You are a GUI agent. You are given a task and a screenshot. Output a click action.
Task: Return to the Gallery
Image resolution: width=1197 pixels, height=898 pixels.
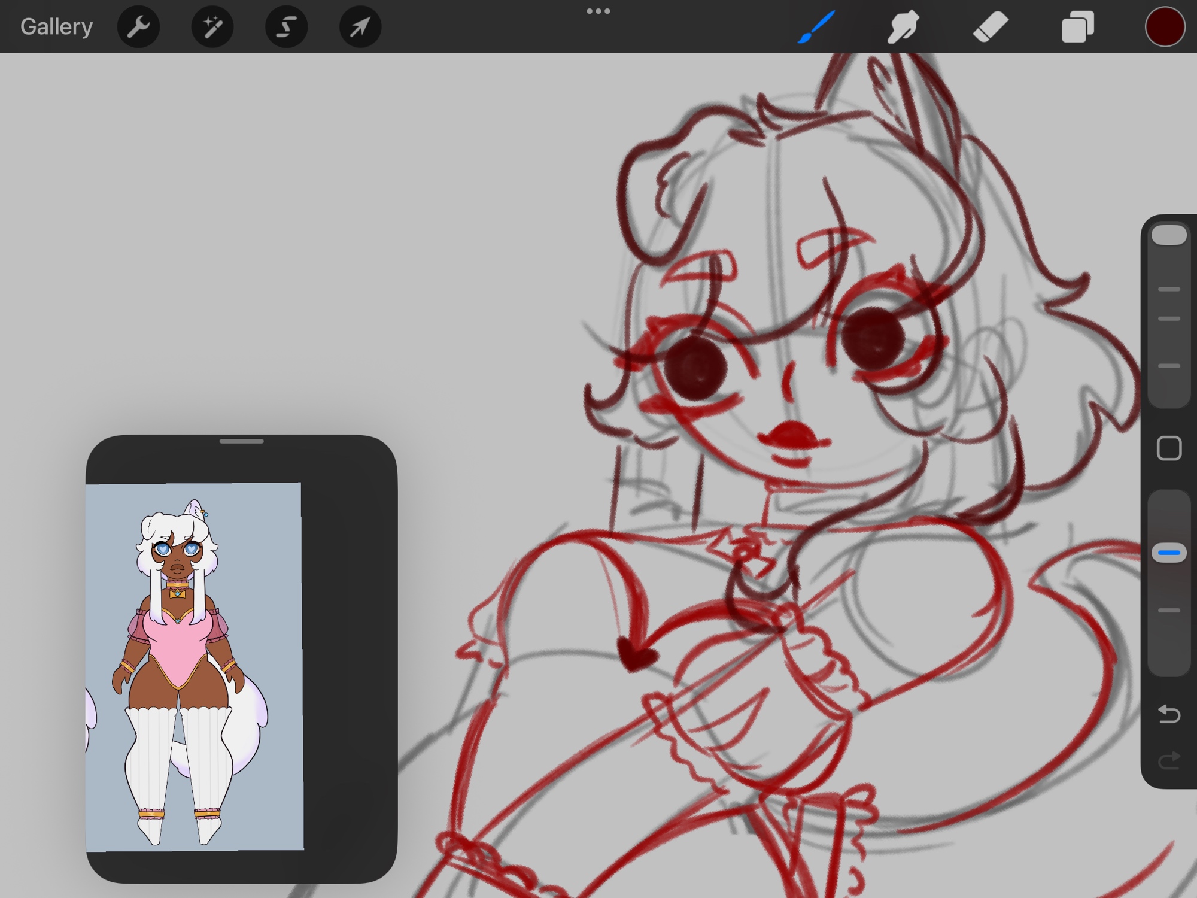56,27
